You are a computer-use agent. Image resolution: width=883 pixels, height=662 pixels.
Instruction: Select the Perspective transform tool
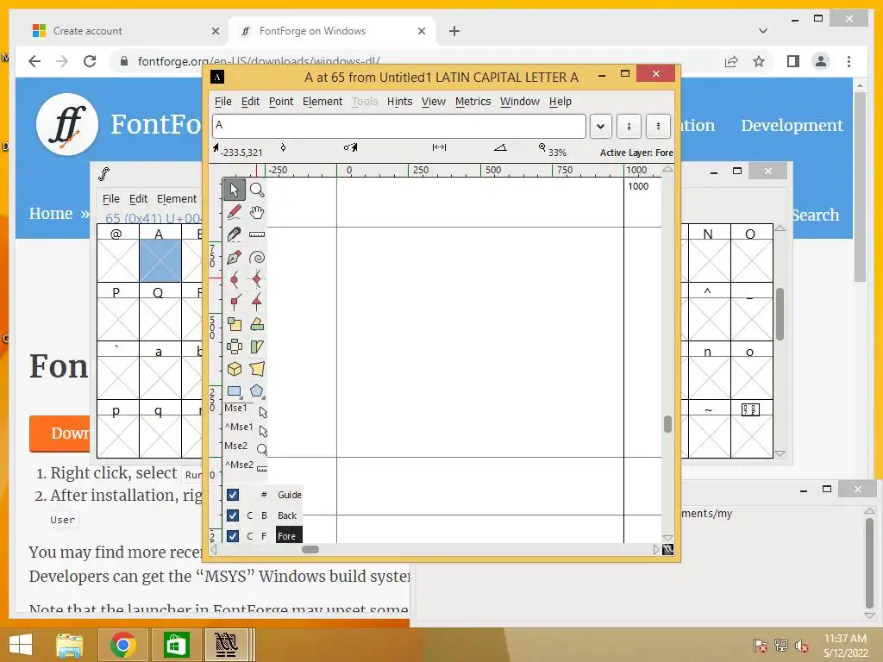(x=257, y=369)
